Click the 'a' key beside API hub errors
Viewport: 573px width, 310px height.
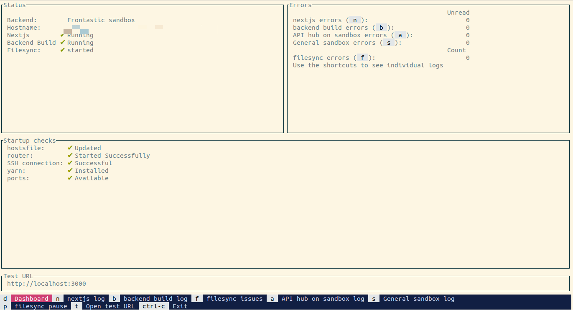coord(400,35)
